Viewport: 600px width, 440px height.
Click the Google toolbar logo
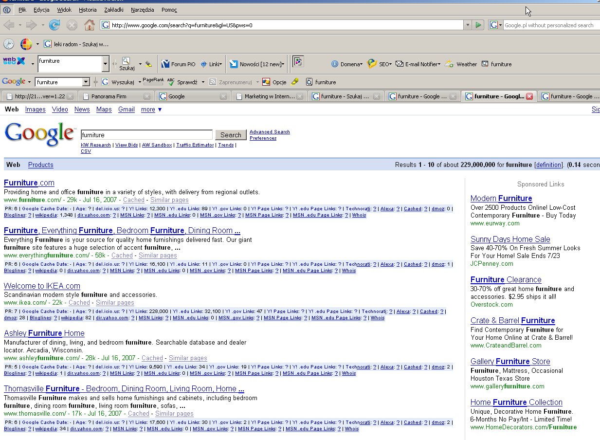[14, 82]
